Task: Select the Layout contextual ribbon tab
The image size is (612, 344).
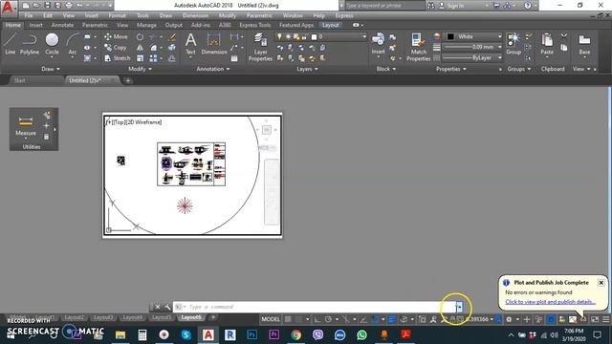Action: tap(331, 25)
